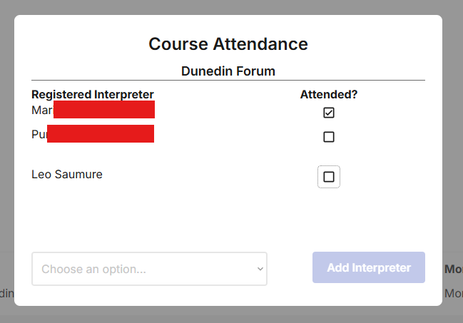Check the attended box for Leo Saumure

point(329,177)
